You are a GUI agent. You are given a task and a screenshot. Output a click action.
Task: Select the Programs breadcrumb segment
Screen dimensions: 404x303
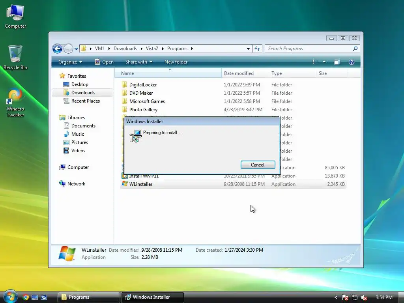(x=177, y=49)
